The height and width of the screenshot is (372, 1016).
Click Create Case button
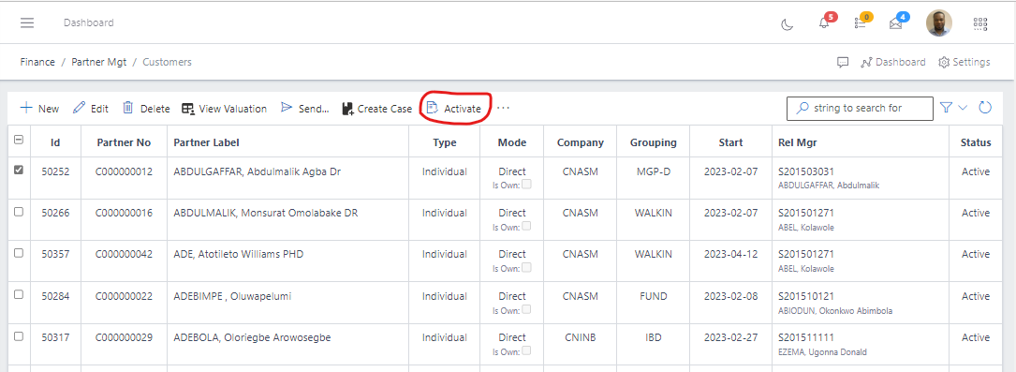tap(376, 109)
